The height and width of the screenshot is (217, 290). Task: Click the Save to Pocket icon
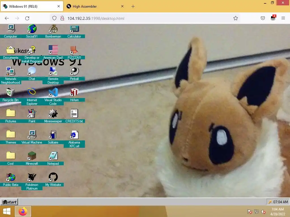click(x=263, y=18)
